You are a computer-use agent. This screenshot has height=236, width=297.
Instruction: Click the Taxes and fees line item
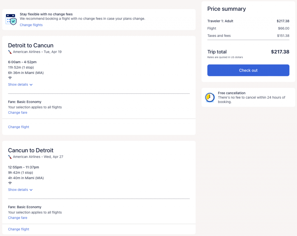219,36
